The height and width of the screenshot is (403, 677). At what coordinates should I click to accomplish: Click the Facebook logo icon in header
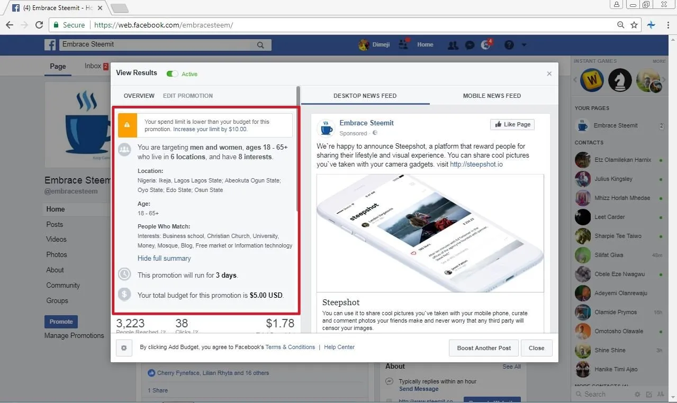pos(50,45)
